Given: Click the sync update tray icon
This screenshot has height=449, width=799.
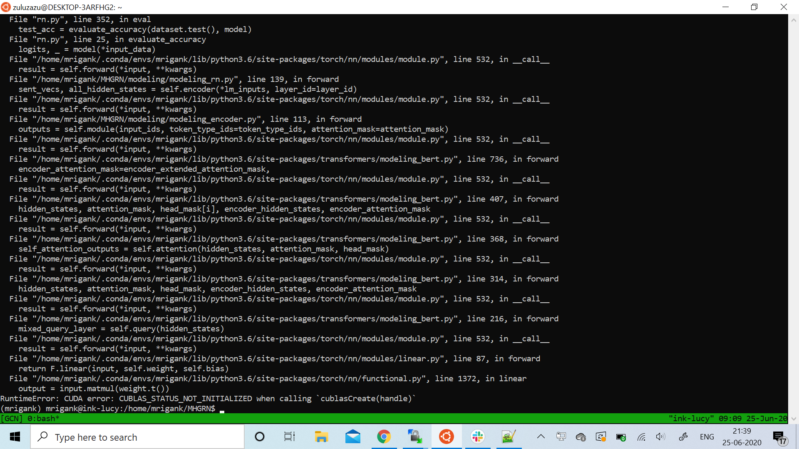Looking at the screenshot, I should pos(601,437).
